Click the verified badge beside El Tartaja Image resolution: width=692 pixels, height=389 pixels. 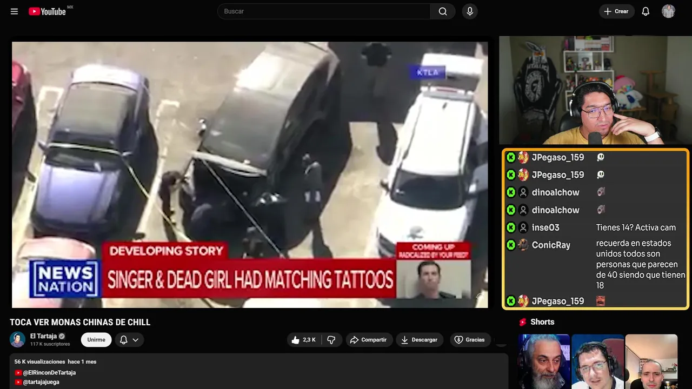coord(62,336)
